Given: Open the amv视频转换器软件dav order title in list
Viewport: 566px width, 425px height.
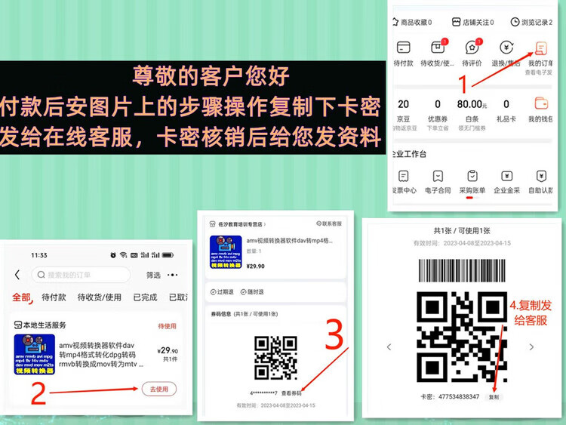Looking at the screenshot, I should pos(101,355).
